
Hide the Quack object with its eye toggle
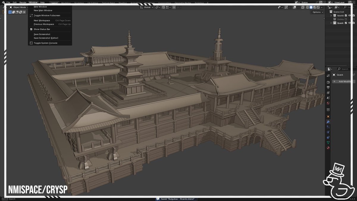click(x=350, y=23)
